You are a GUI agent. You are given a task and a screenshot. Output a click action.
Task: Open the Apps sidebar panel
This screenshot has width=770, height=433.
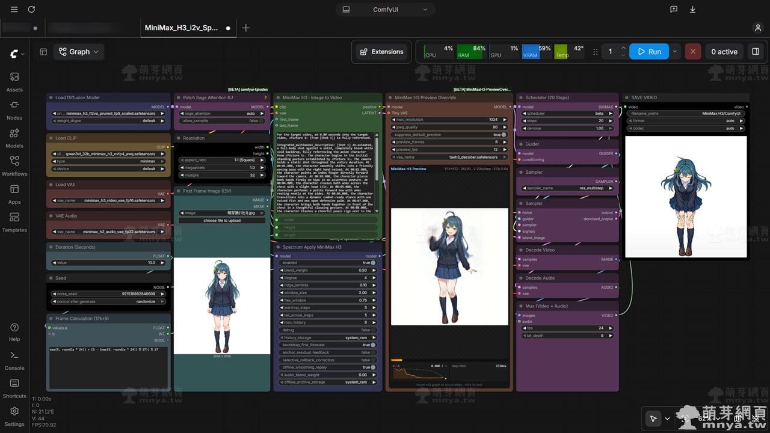(x=14, y=194)
